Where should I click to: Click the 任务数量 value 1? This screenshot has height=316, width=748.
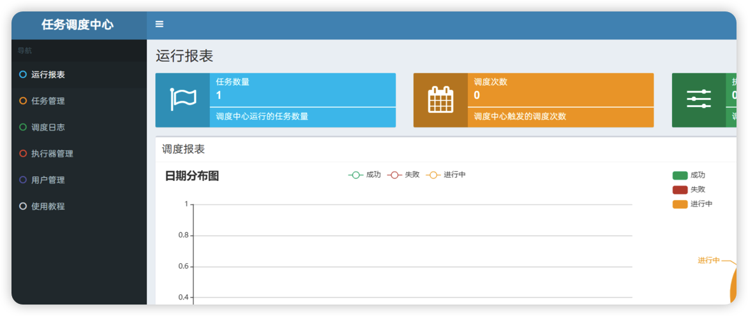coord(219,96)
